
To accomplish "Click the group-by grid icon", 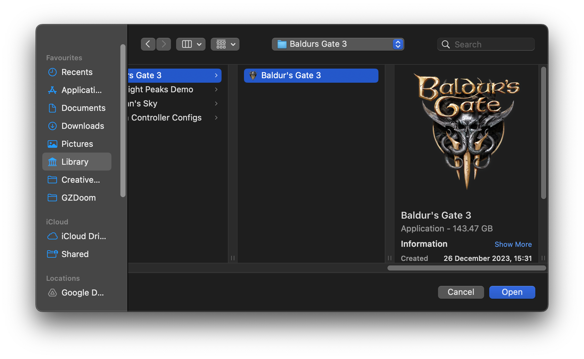I will (x=221, y=44).
